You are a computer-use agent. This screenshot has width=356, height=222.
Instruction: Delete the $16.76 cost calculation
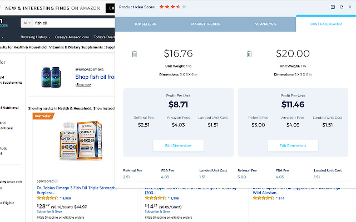tap(135, 54)
